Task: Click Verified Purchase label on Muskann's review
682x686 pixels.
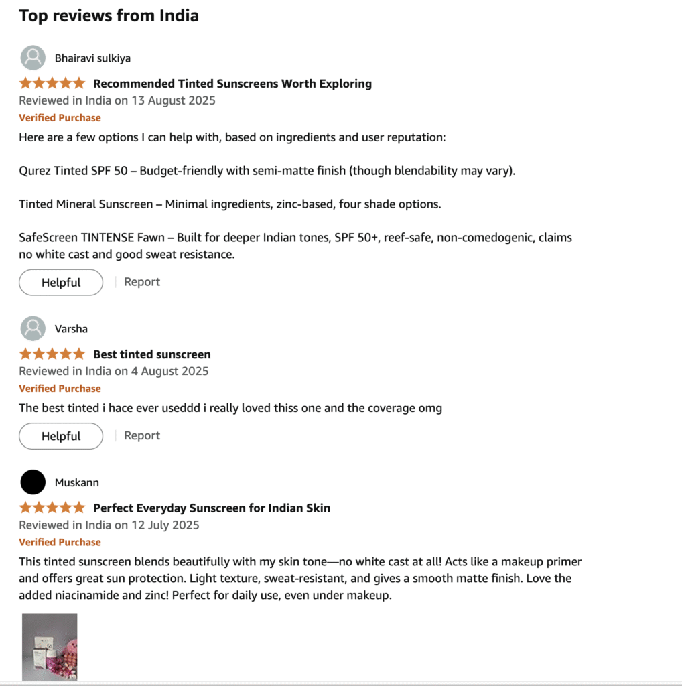Action: [60, 542]
